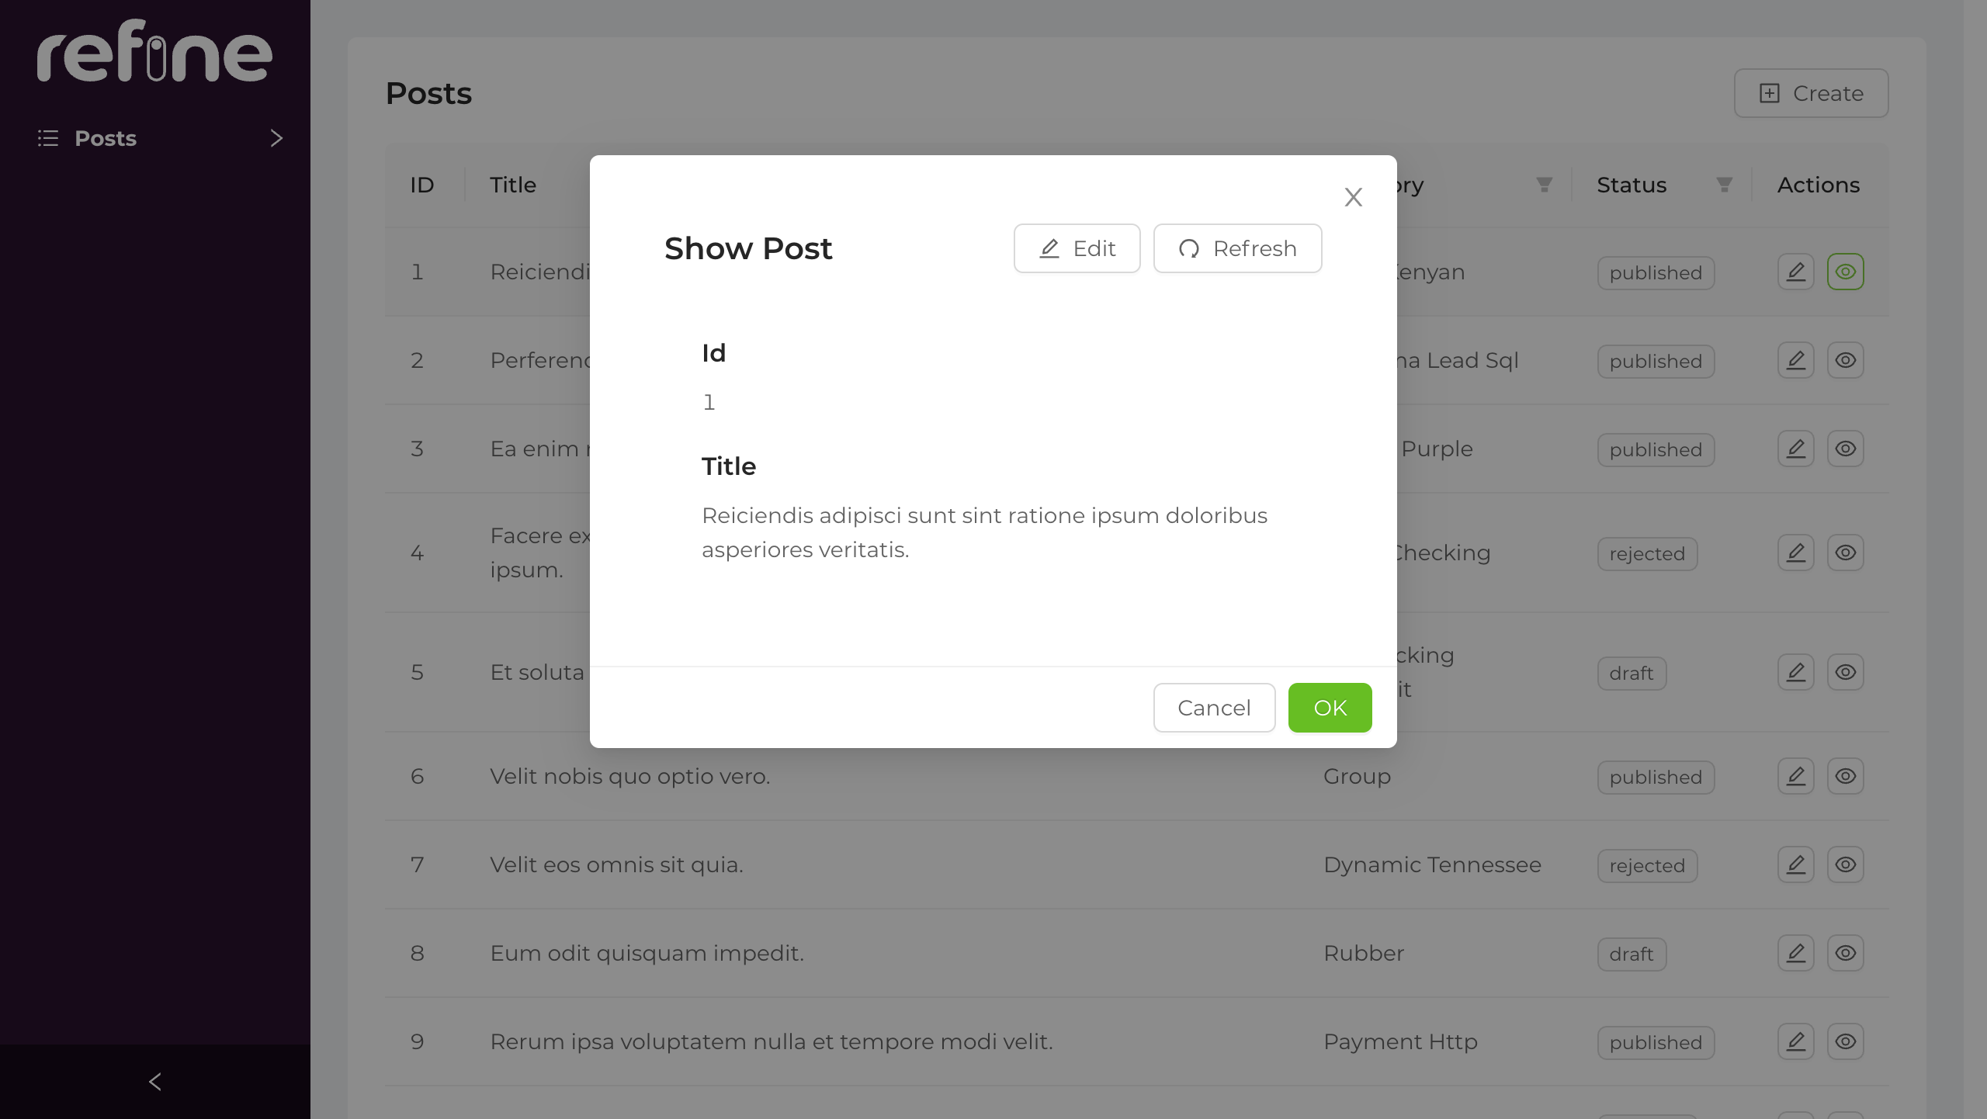This screenshot has width=1987, height=1119.
Task: Click the eye icon for post 6
Action: 1846,775
